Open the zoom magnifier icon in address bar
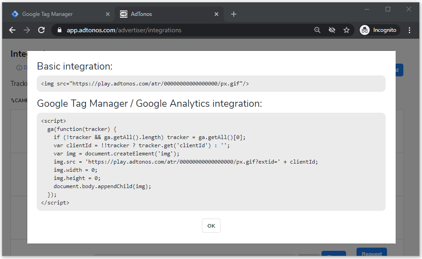The image size is (422, 259). [317, 30]
